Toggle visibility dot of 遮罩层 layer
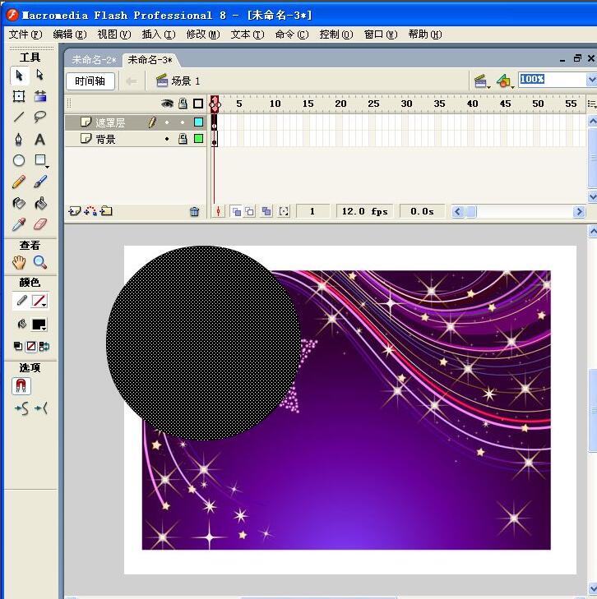The height and width of the screenshot is (599, 597). [167, 122]
